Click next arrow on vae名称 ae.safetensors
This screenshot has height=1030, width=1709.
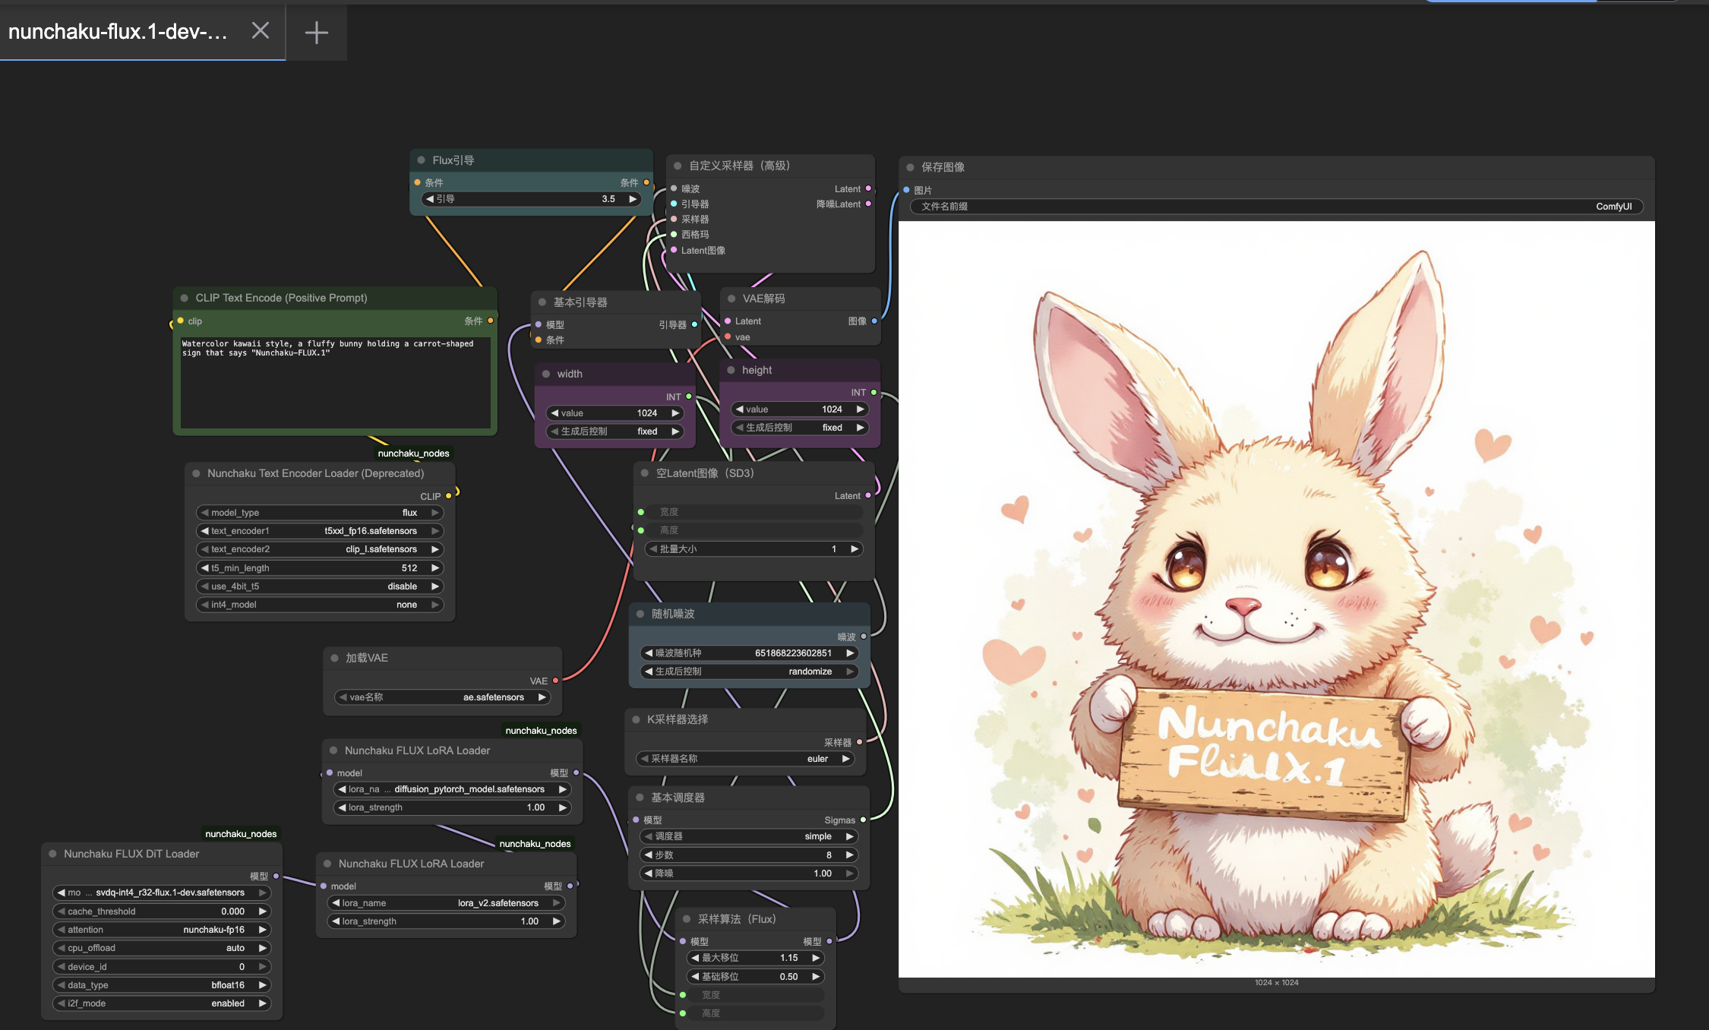[542, 697]
